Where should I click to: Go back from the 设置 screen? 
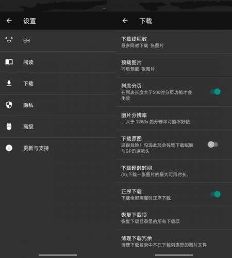[9, 21]
